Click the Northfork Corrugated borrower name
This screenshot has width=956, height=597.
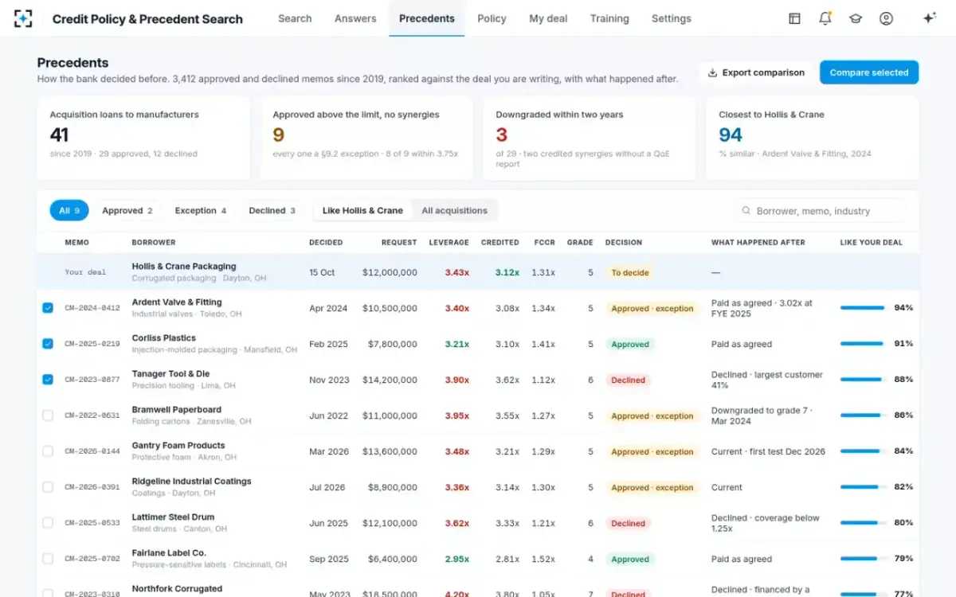point(177,588)
